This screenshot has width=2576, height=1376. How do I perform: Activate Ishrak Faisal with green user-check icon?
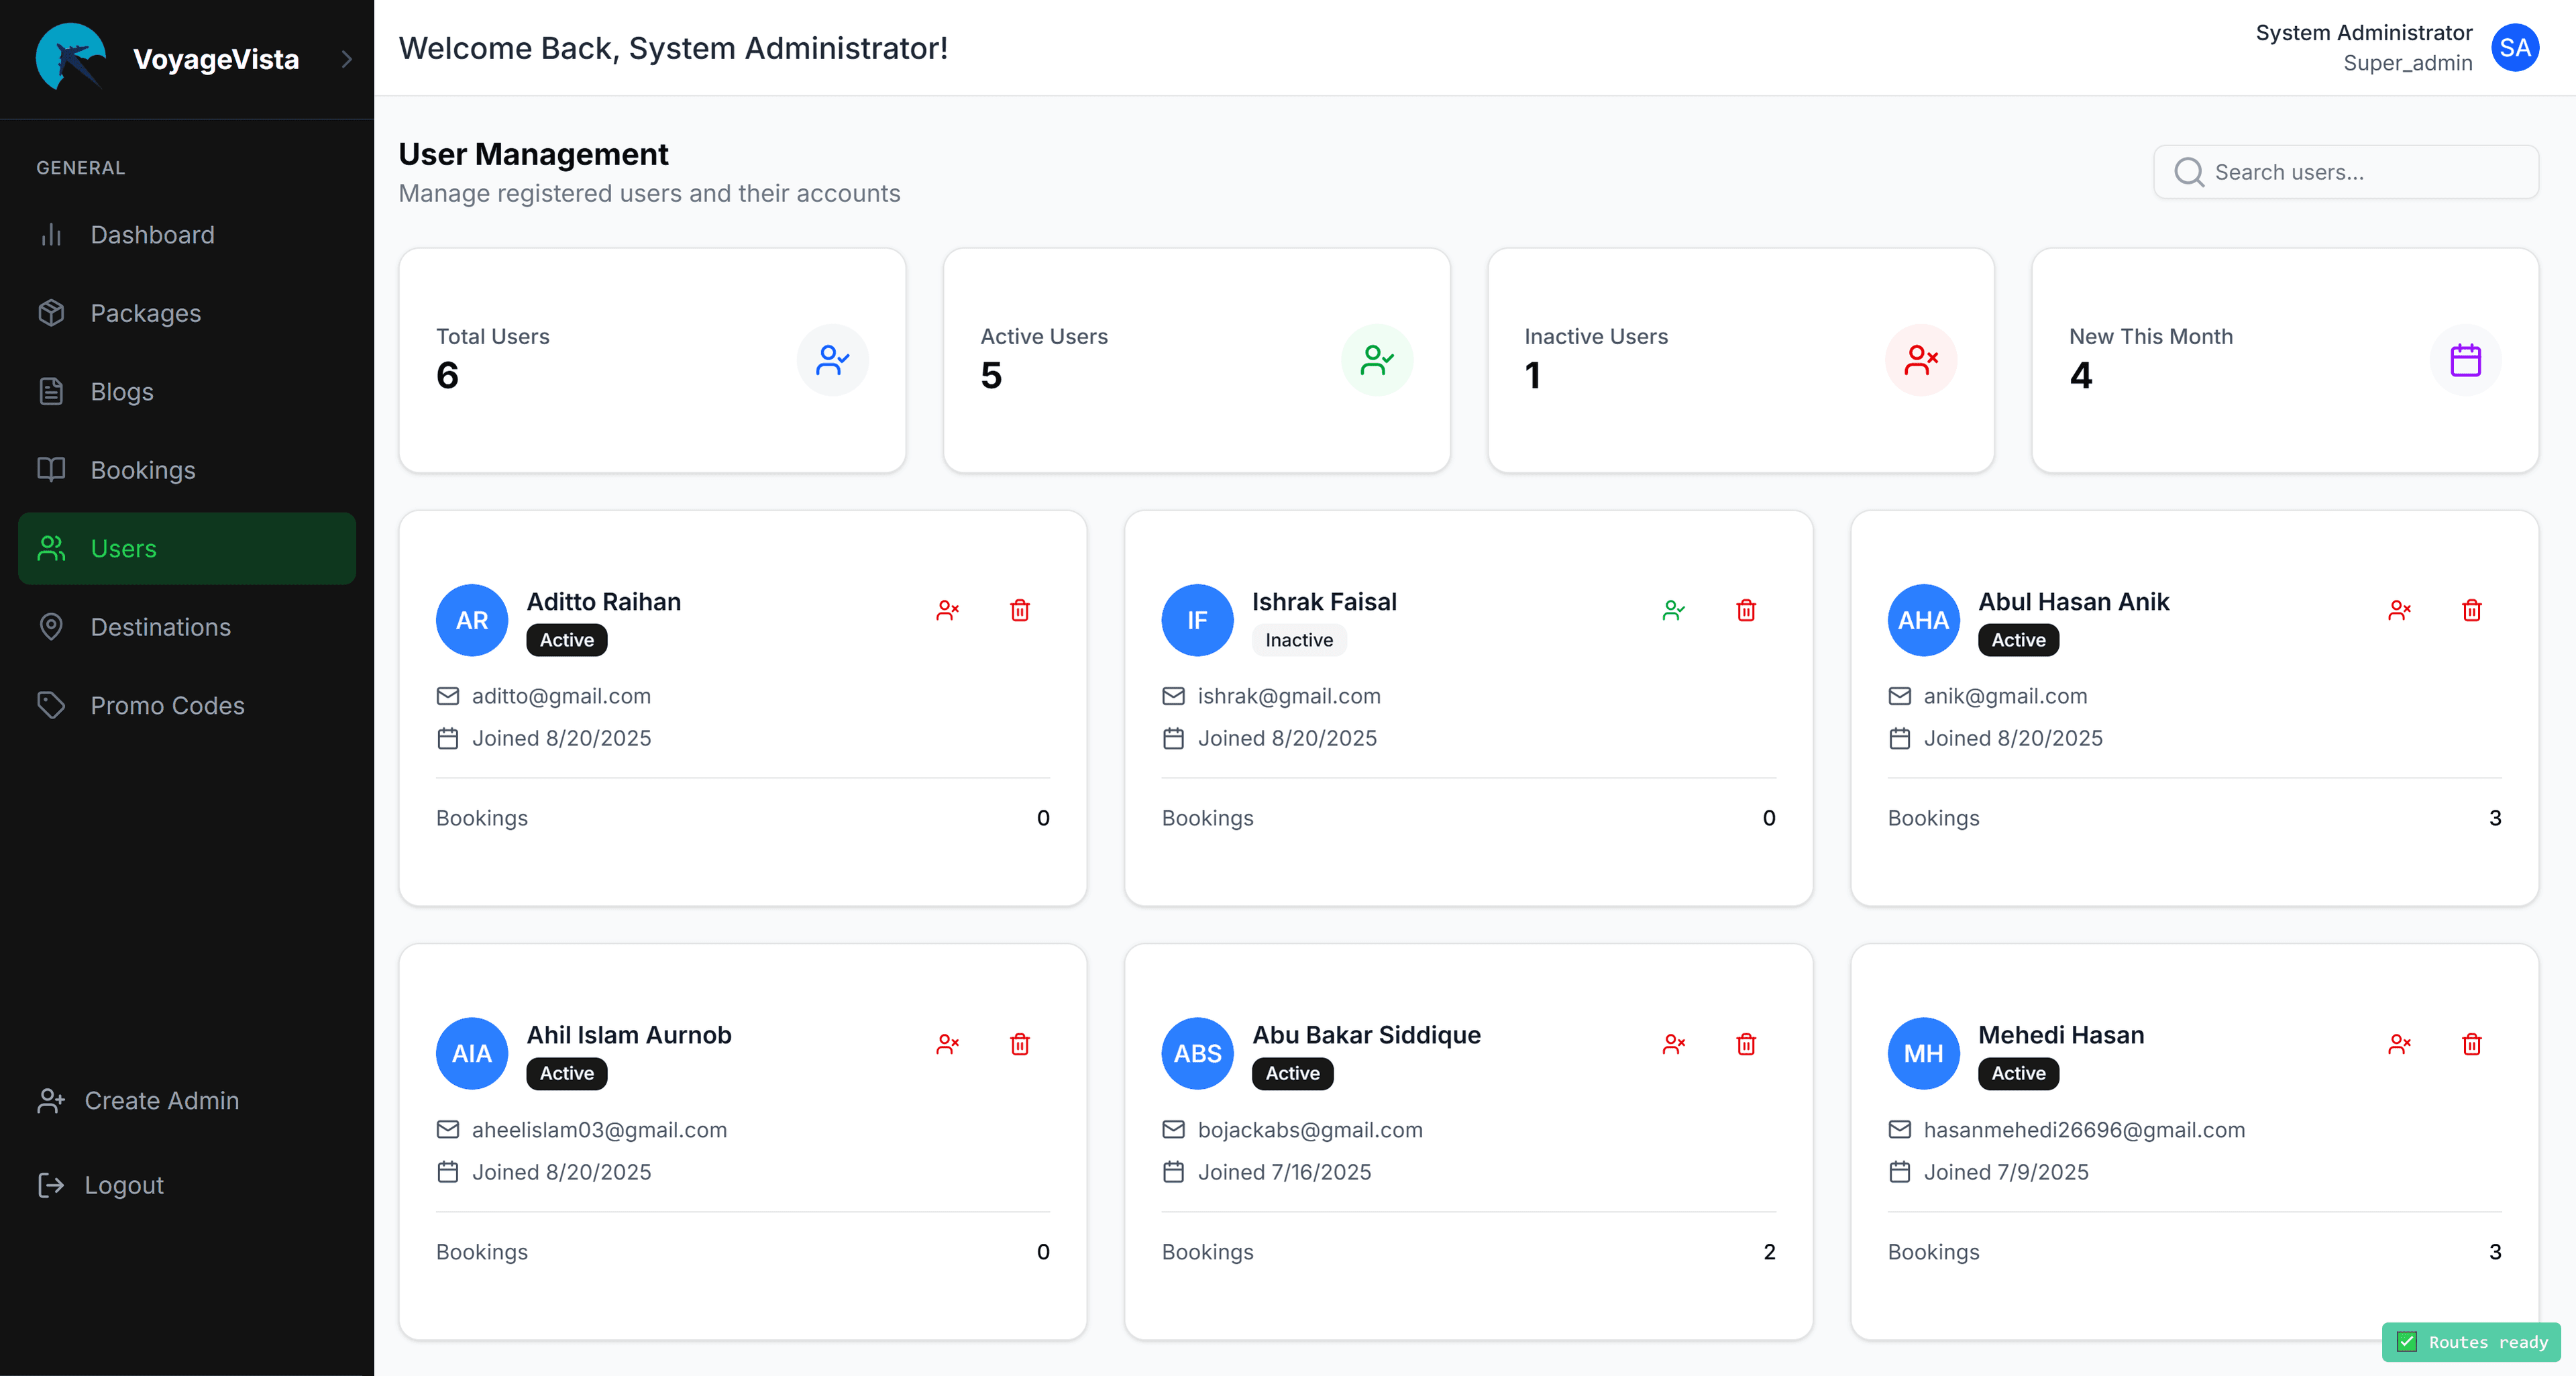point(1673,610)
